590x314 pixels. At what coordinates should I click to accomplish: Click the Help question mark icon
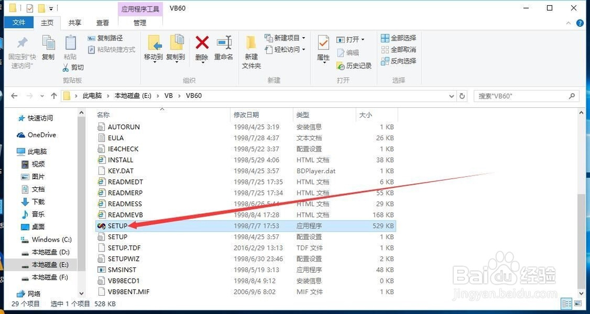coord(580,24)
